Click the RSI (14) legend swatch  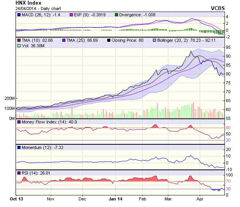(19, 173)
